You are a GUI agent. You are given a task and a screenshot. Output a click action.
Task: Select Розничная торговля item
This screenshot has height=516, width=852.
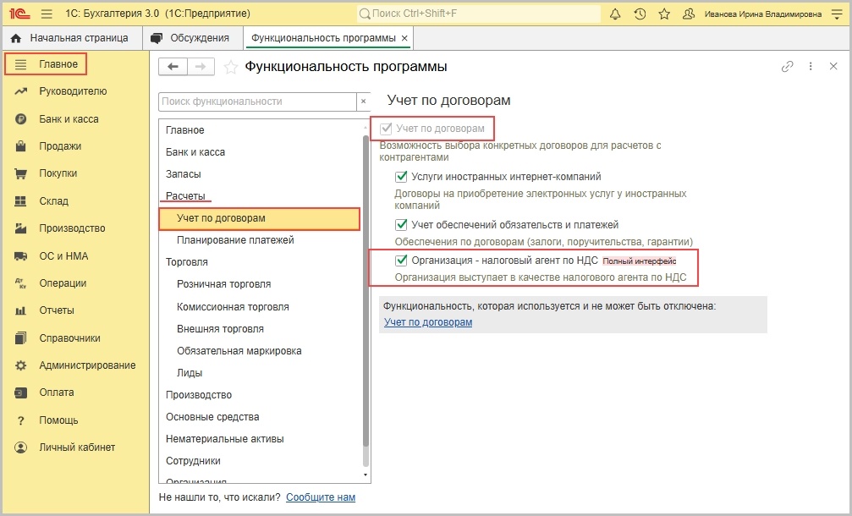click(224, 284)
